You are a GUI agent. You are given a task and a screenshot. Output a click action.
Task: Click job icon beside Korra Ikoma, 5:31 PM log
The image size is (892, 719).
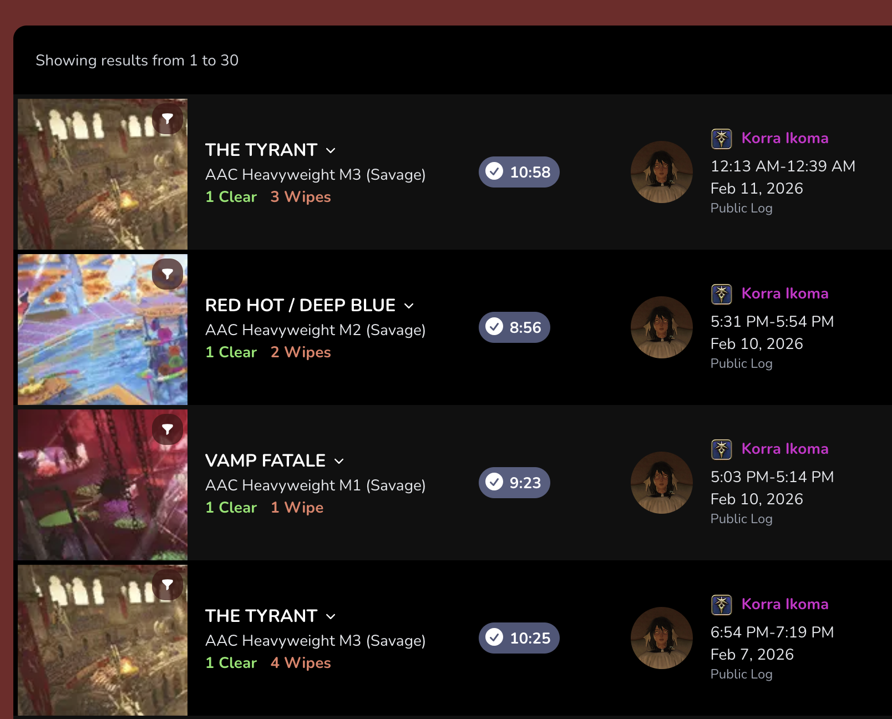coord(722,294)
